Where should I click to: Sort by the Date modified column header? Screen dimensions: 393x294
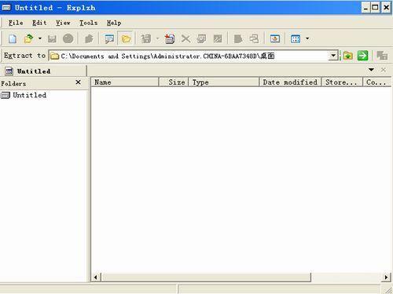click(x=290, y=82)
